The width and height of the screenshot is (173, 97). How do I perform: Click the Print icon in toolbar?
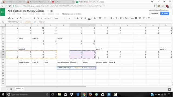pos(9,18)
